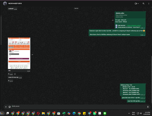
Task: Open network settings in system tray
Action: pos(138,113)
